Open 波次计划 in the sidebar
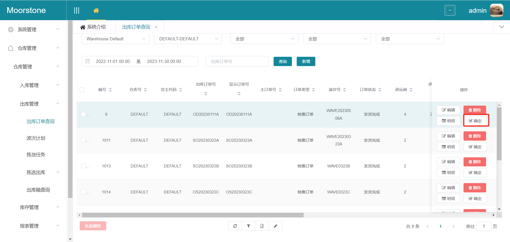This screenshot has height=242, width=510. tap(36, 138)
